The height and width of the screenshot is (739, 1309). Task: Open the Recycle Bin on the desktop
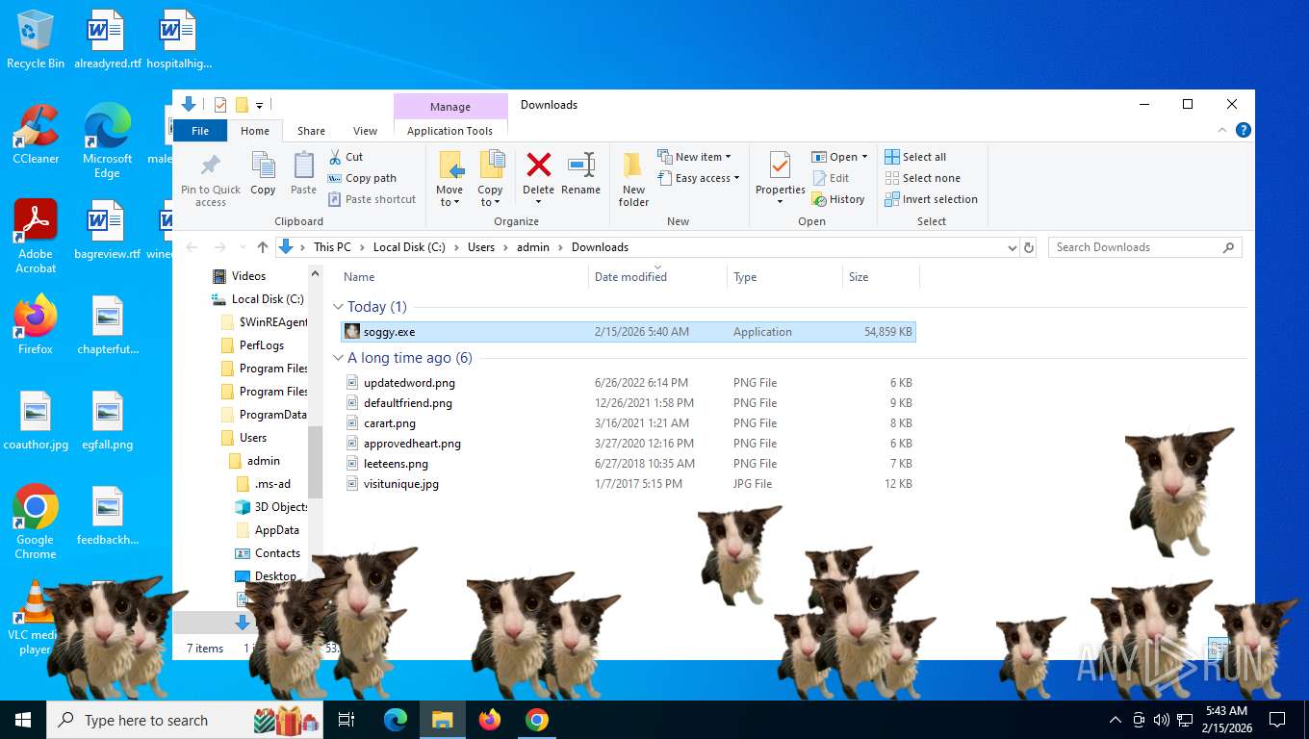click(x=36, y=39)
